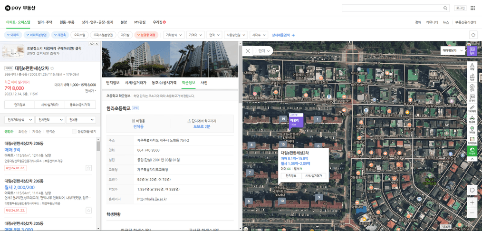Viewport: 482px width, 231px height.
Task: Show 중개사 agents layer on map
Action: coord(472,98)
